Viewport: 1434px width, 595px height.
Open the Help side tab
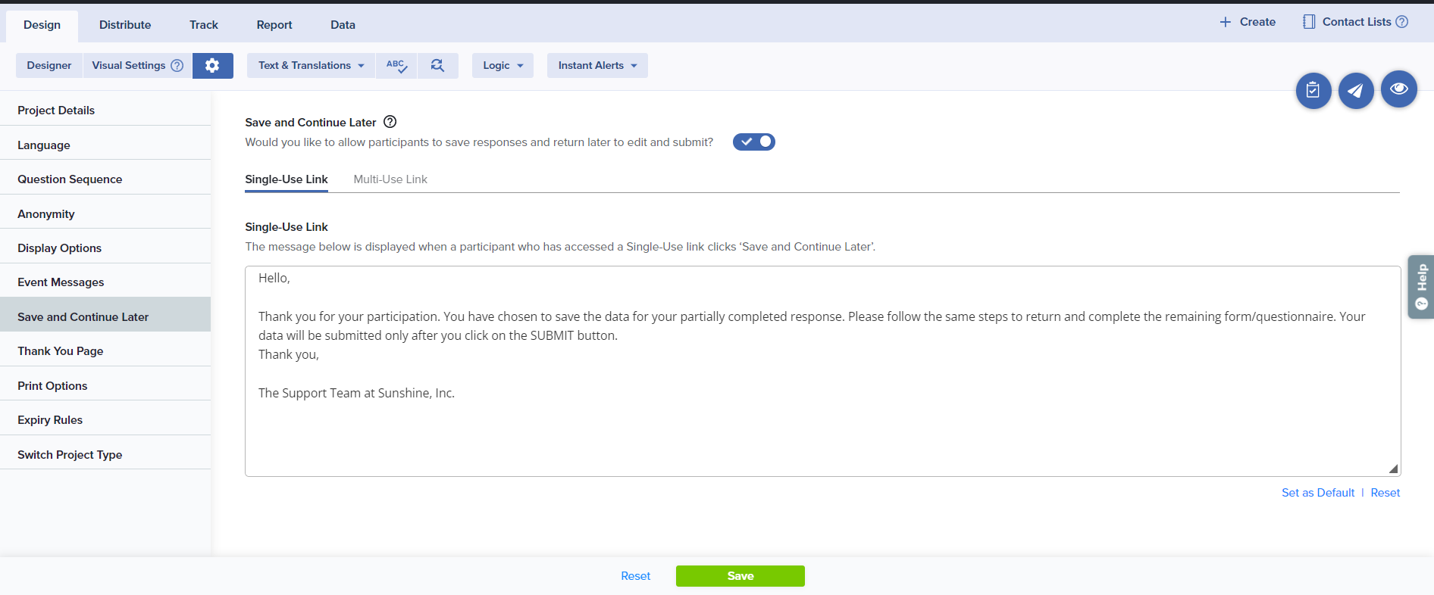1421,287
